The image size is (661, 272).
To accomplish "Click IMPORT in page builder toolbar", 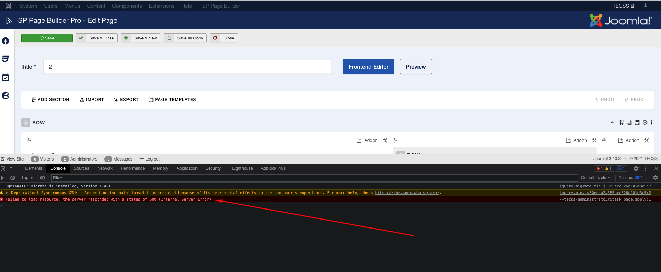I will click(x=92, y=100).
